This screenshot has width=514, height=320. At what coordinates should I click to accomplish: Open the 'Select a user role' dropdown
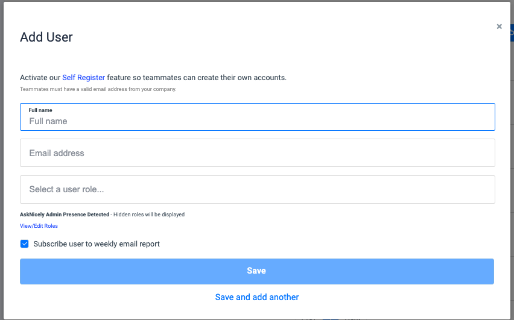(257, 189)
